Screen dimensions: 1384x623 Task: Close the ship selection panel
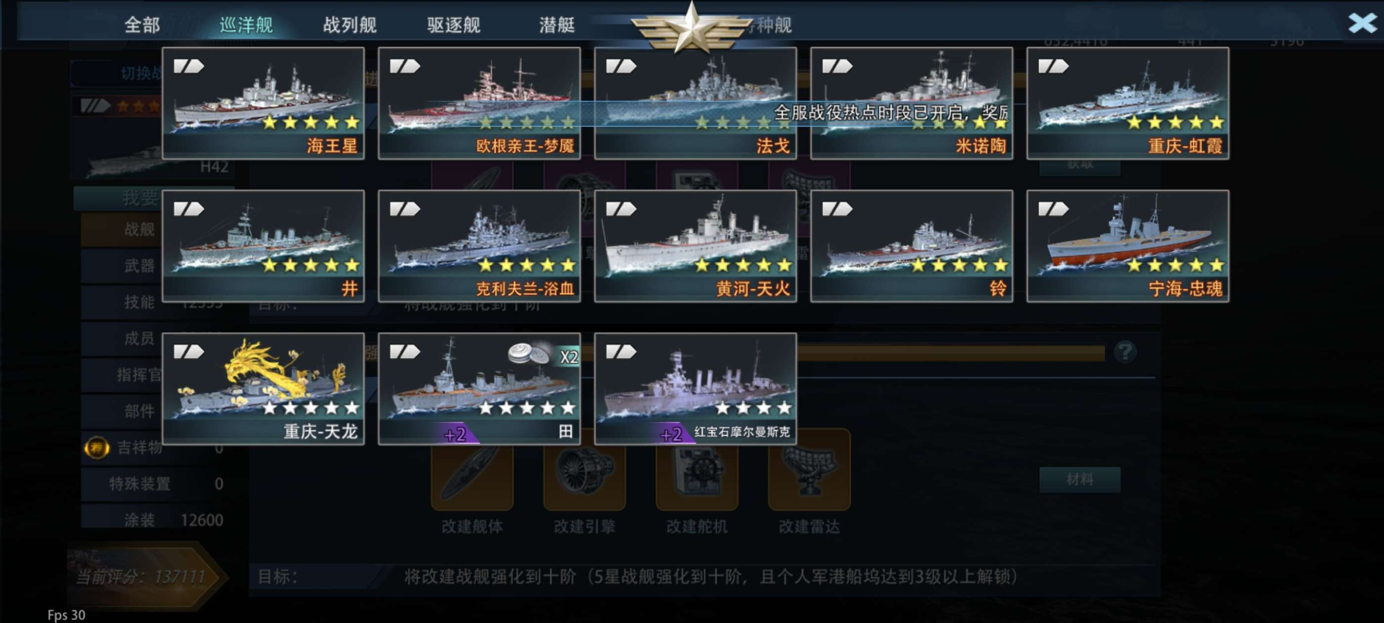(1363, 23)
